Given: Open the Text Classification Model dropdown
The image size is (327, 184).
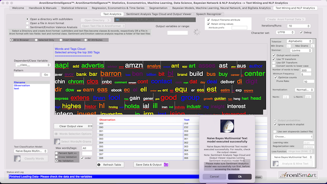Looking at the screenshot, I should [31, 151].
